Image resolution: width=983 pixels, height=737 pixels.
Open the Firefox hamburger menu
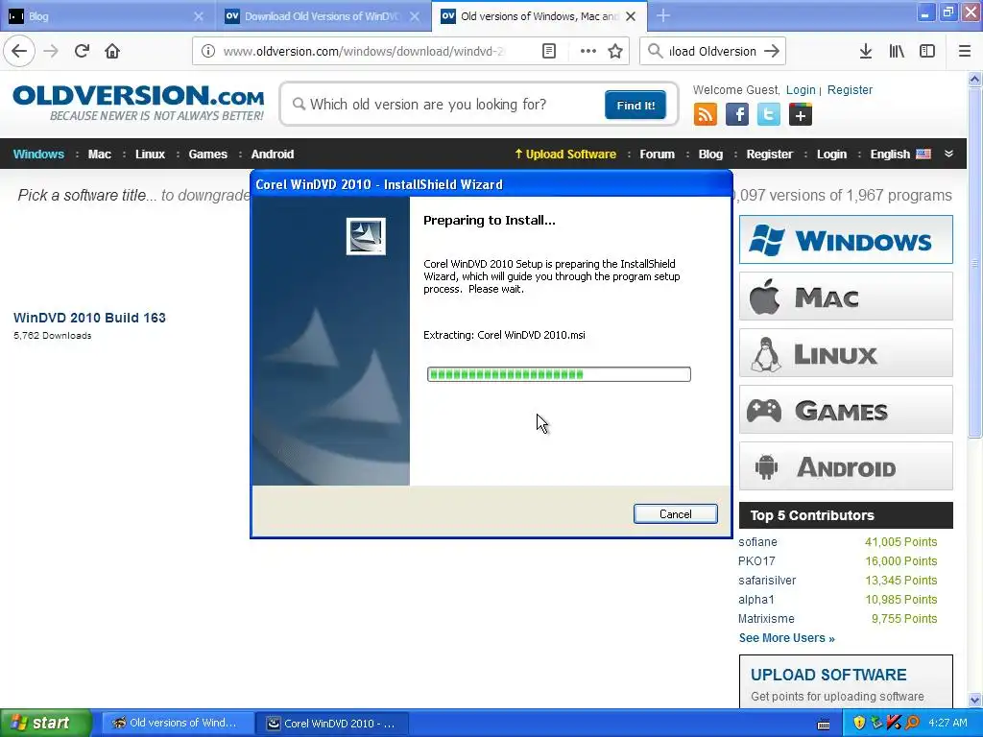pos(965,52)
